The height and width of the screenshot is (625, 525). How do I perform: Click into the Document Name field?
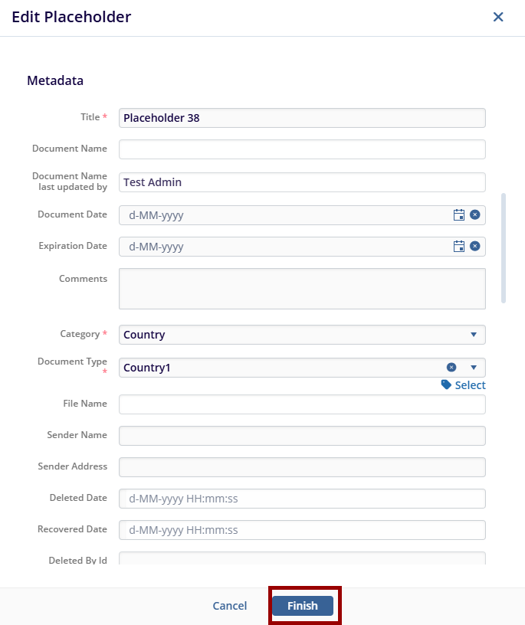coord(302,149)
